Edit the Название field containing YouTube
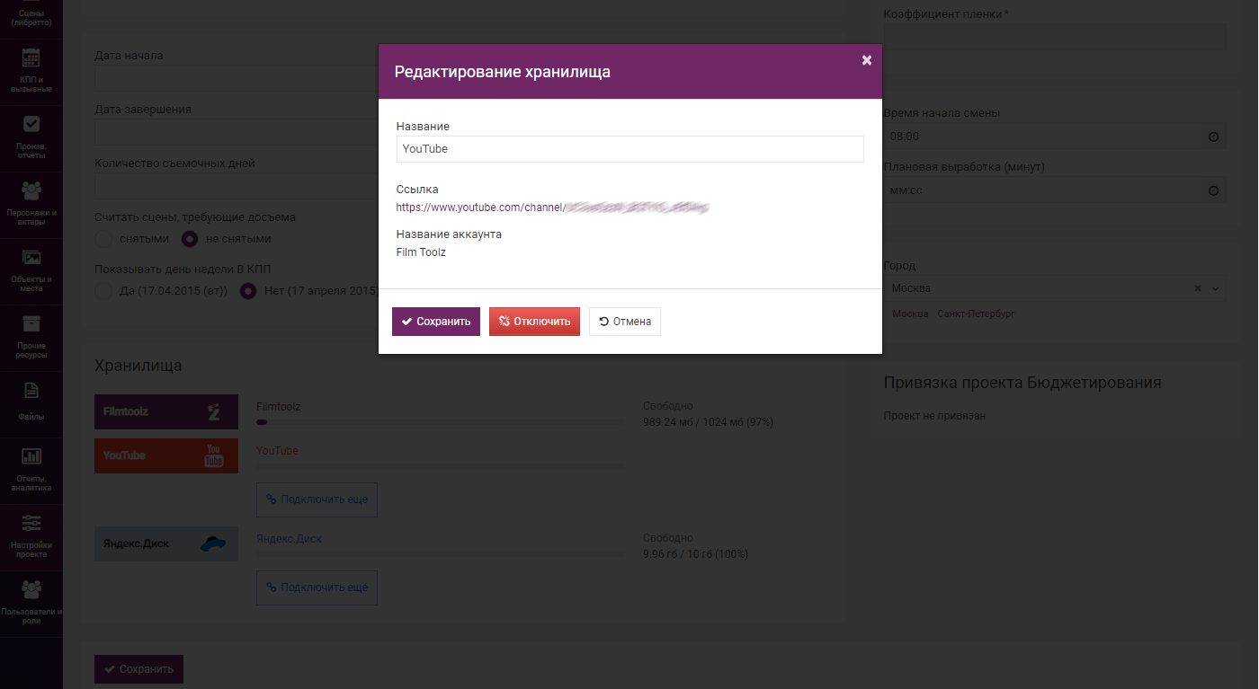 [629, 149]
